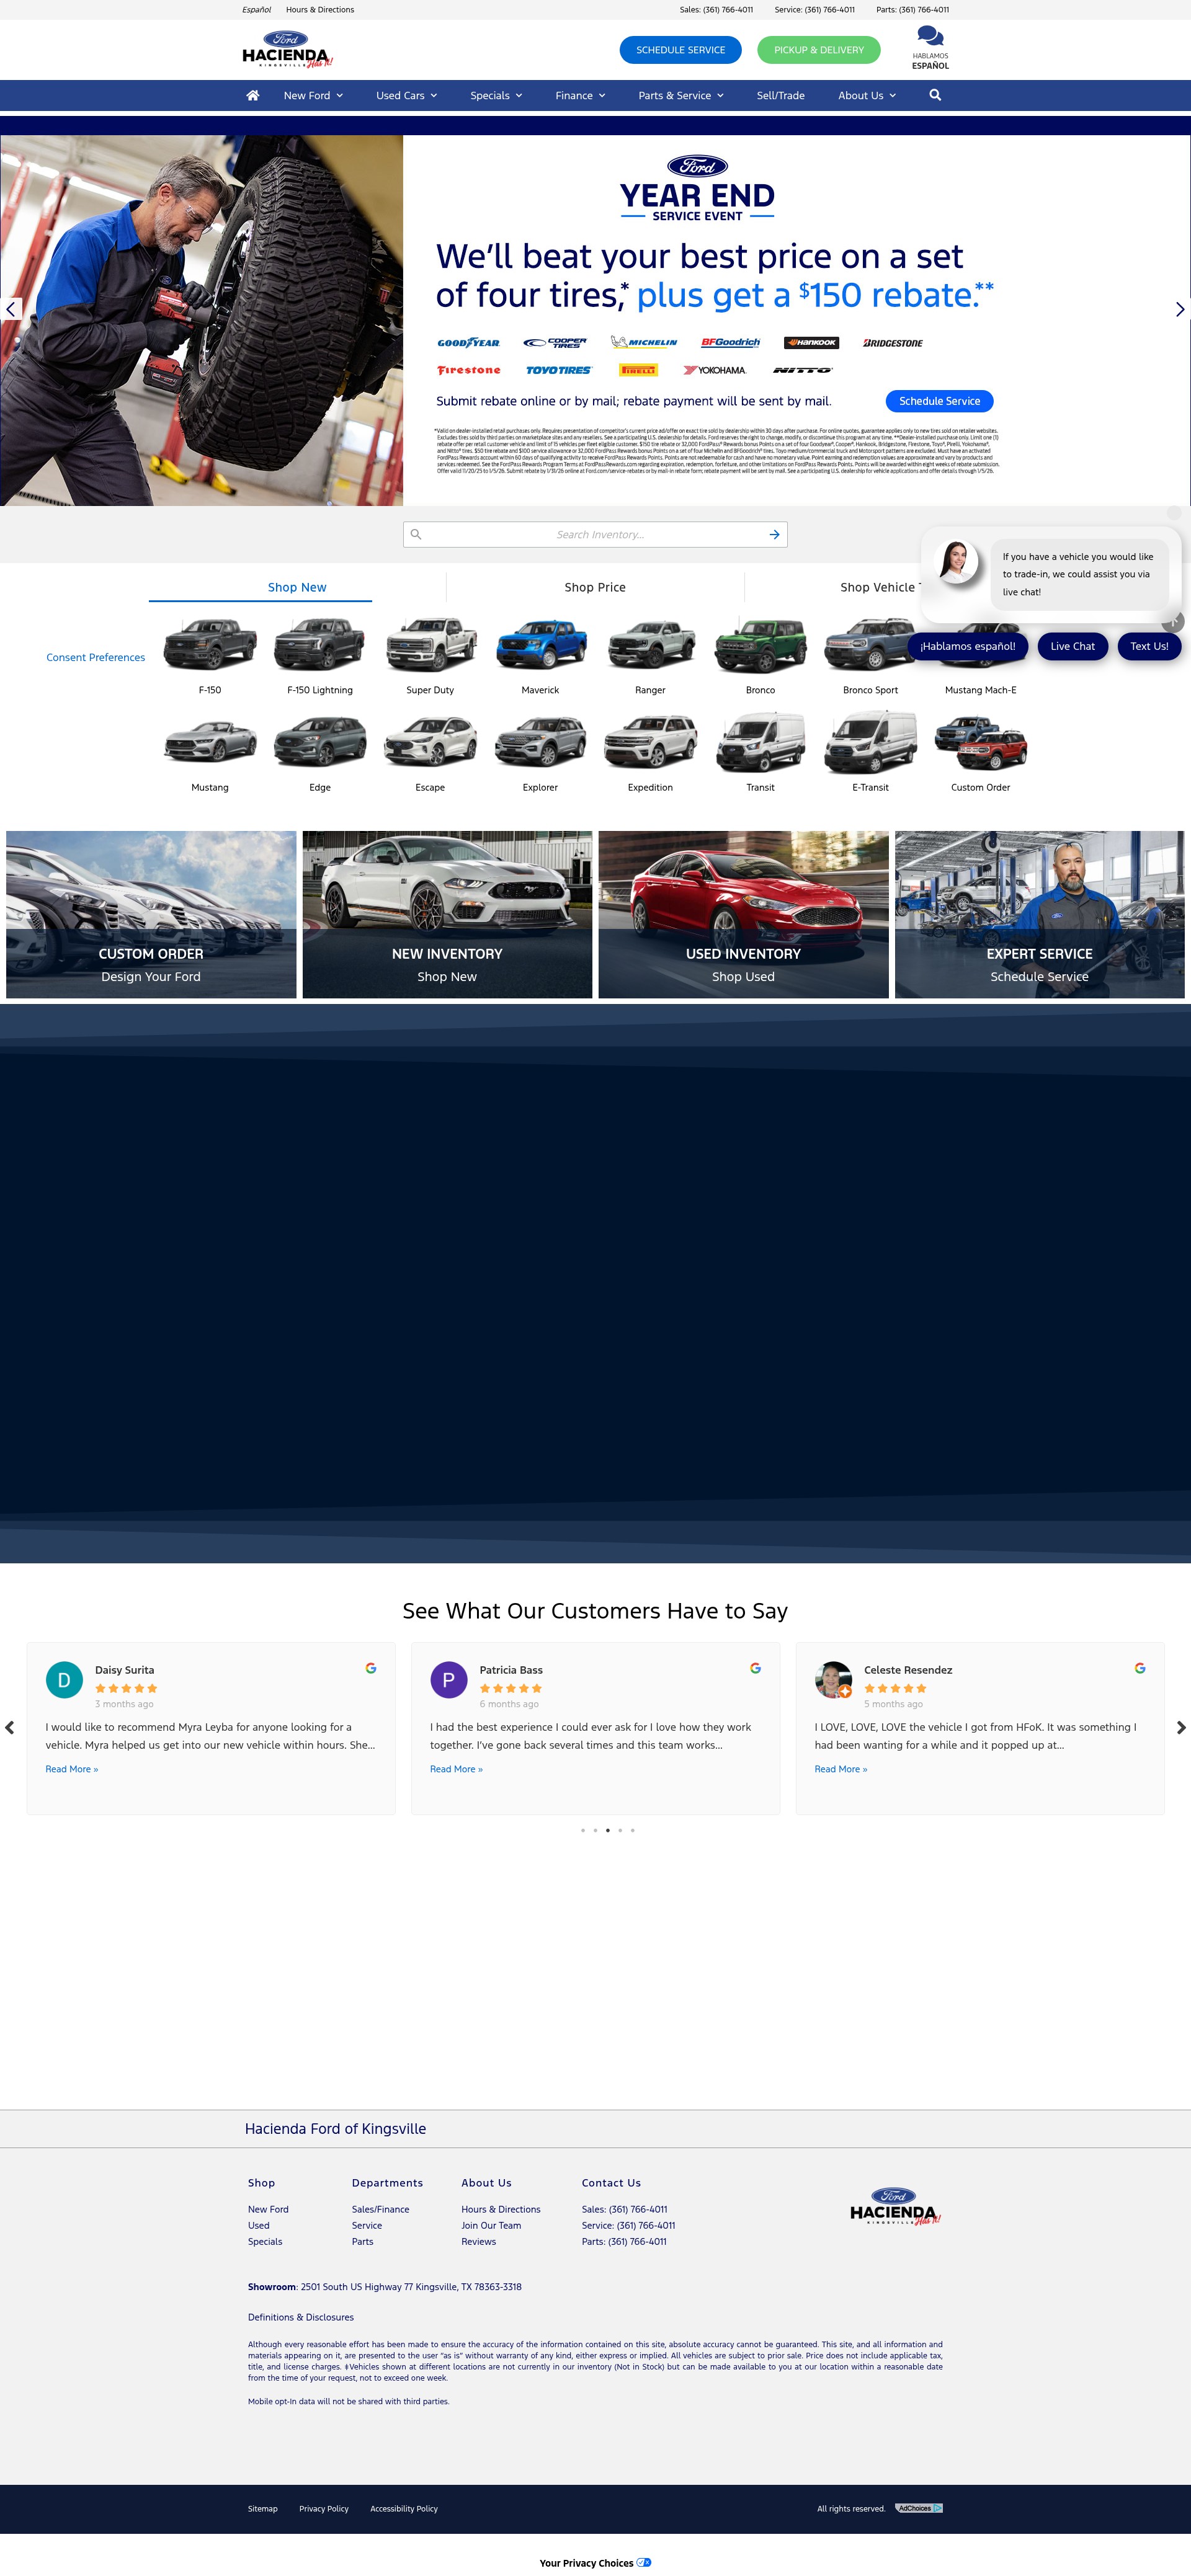Read more of Celeste Resendez's review

tap(841, 1769)
